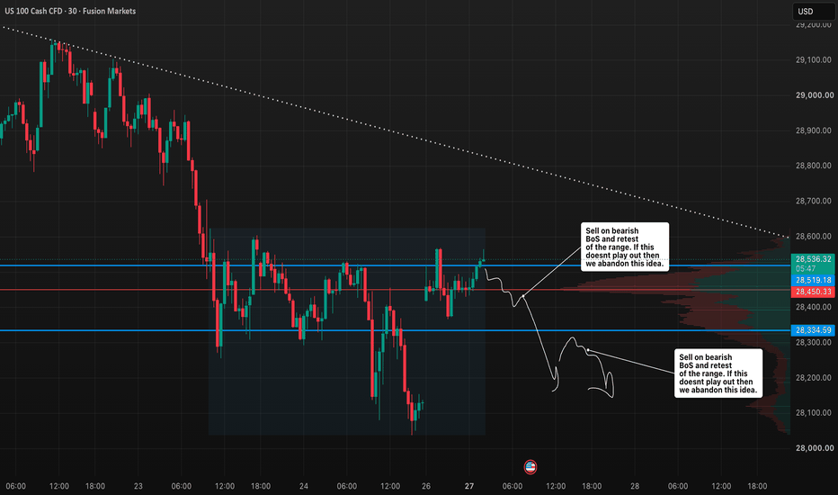
Task: Click the date label 23 on time axis
Action: pyautogui.click(x=138, y=486)
